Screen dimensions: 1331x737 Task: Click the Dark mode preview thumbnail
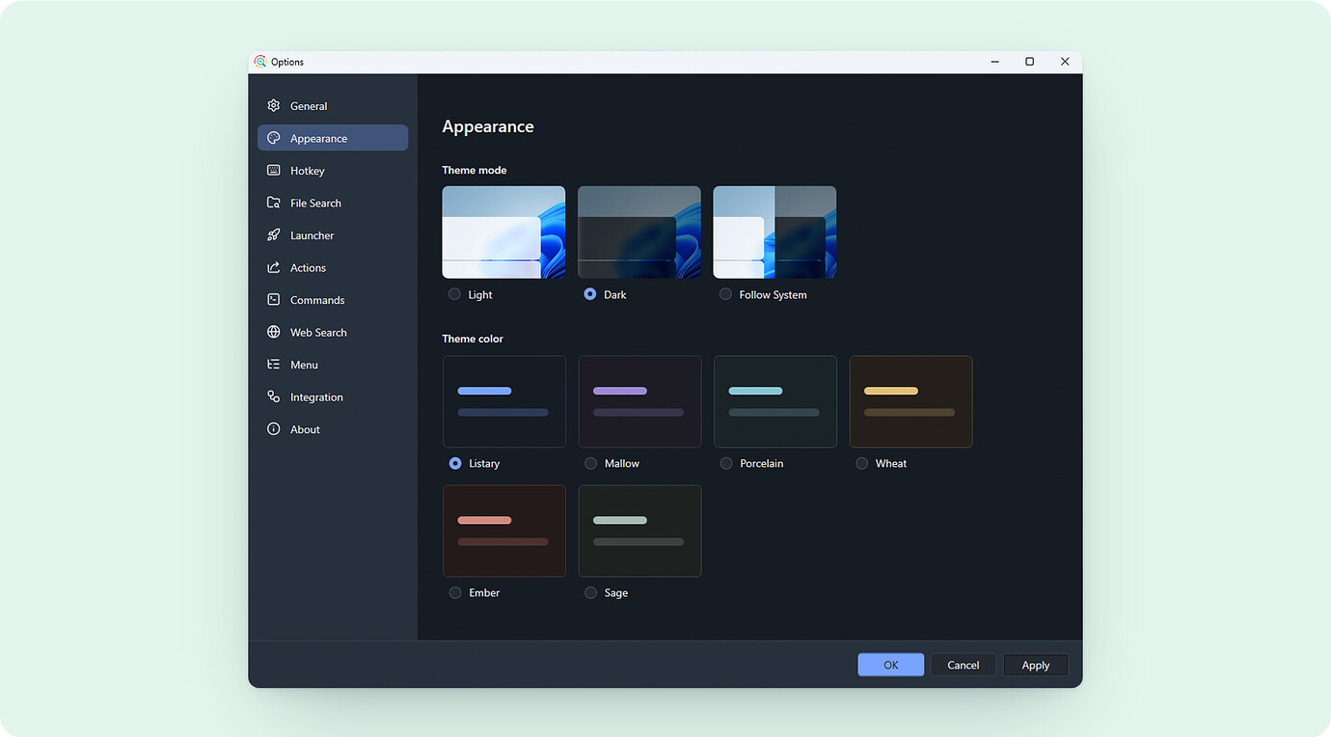[x=639, y=232]
